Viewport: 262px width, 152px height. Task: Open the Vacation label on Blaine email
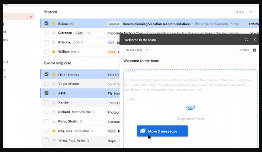(x=114, y=24)
